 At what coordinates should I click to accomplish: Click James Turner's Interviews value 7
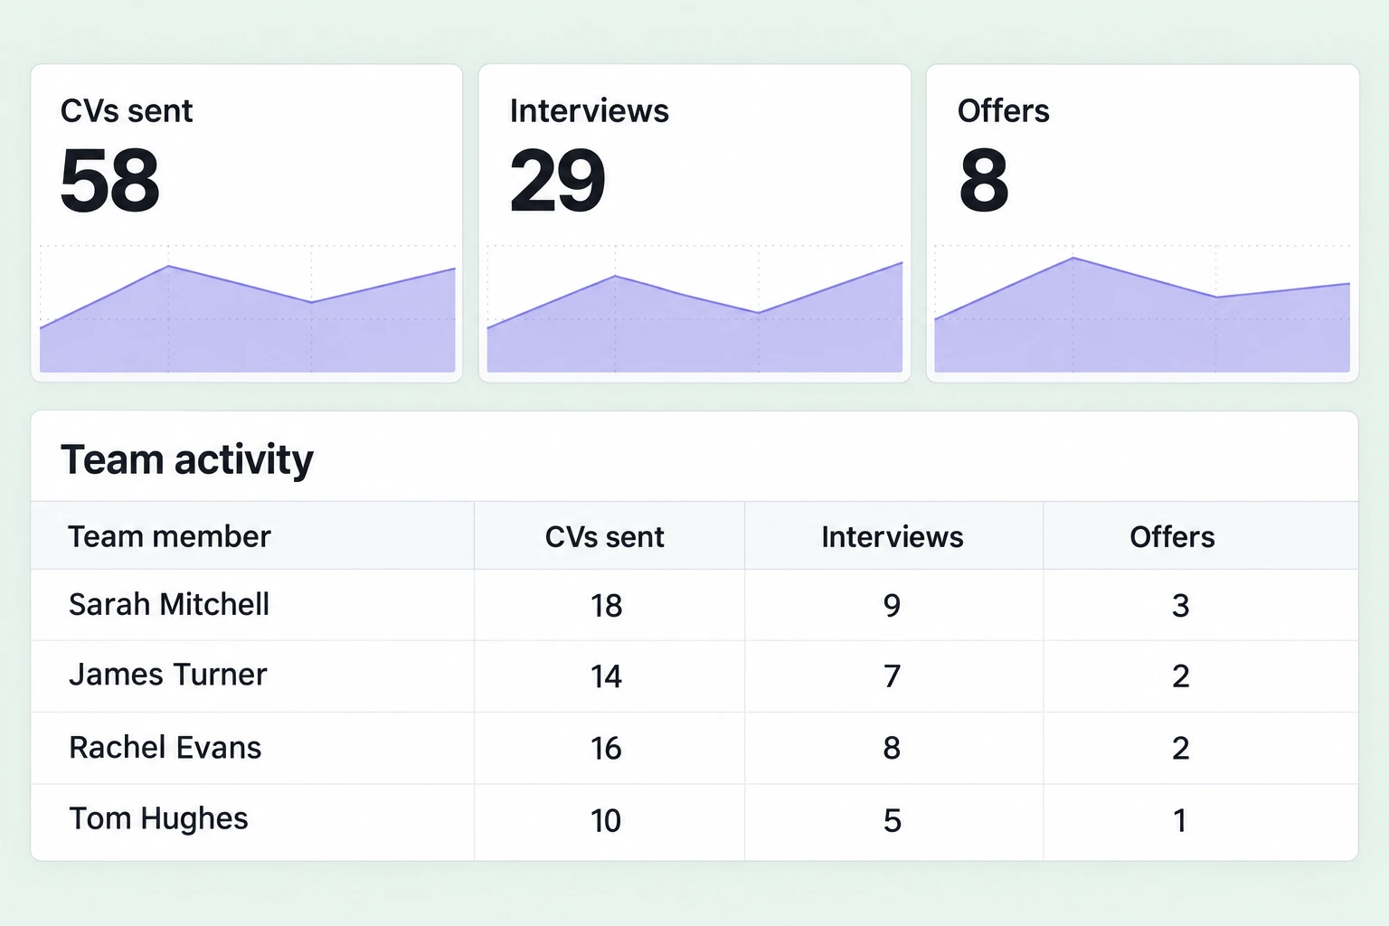tap(892, 676)
